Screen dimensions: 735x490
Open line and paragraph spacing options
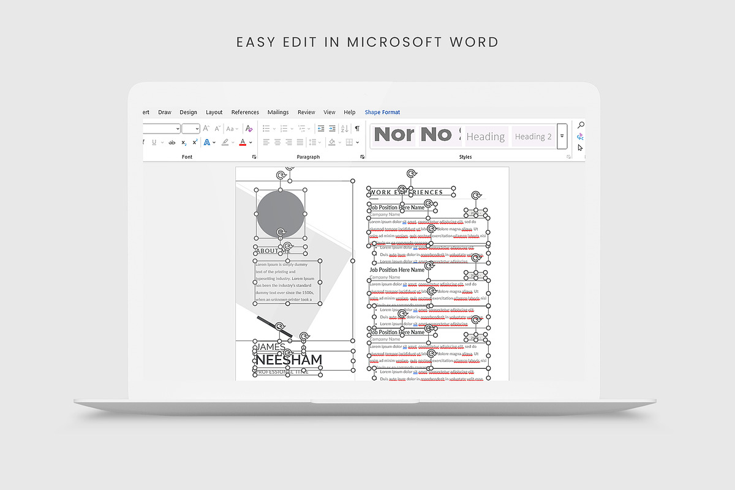[x=312, y=142]
